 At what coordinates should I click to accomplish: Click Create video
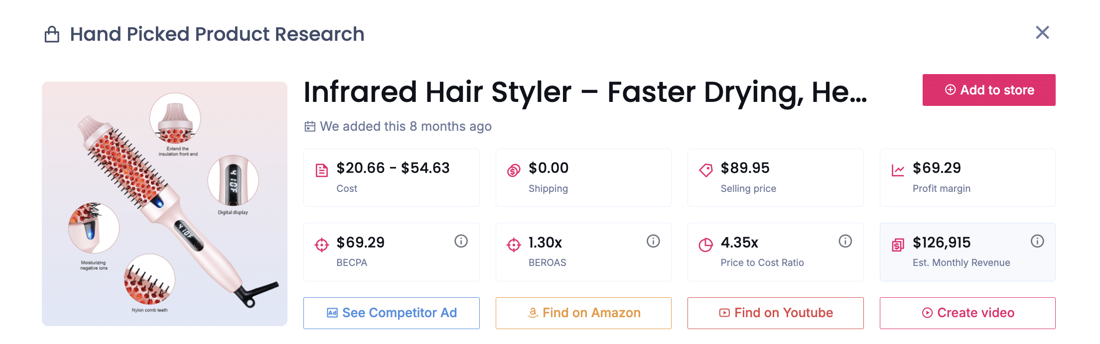(x=967, y=313)
